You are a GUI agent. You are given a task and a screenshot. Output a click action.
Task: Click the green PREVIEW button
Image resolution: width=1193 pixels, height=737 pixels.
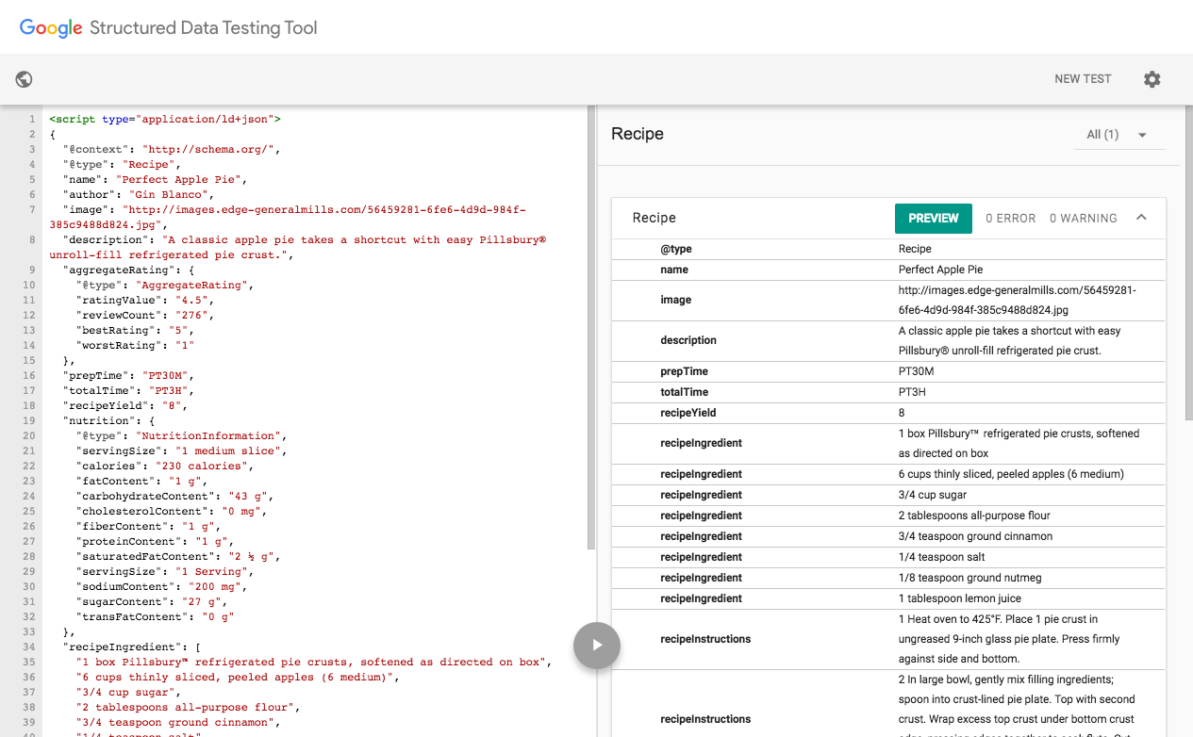tap(934, 218)
